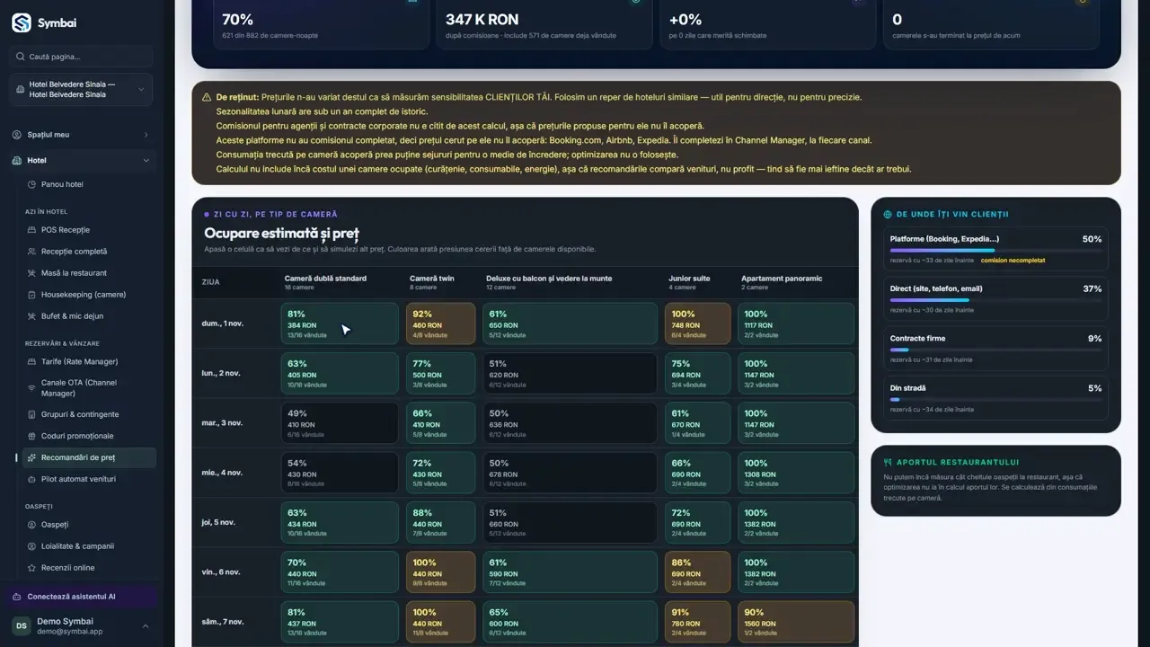Viewport: 1150px width, 647px height.
Task: Click the Recepție completă icon
Action: [32, 252]
